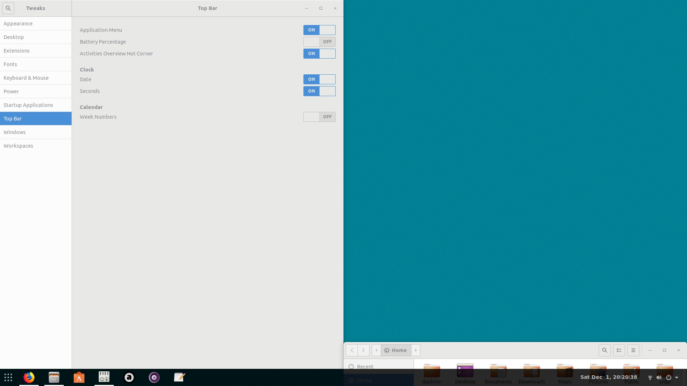Switch Files to list view
Viewport: 687px width, 386px height.
pos(619,350)
